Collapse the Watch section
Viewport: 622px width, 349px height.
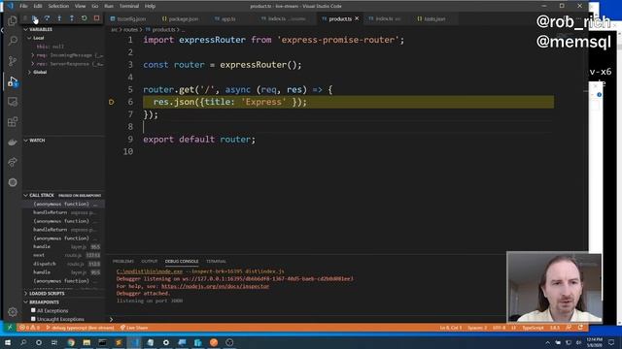[x=26, y=140]
